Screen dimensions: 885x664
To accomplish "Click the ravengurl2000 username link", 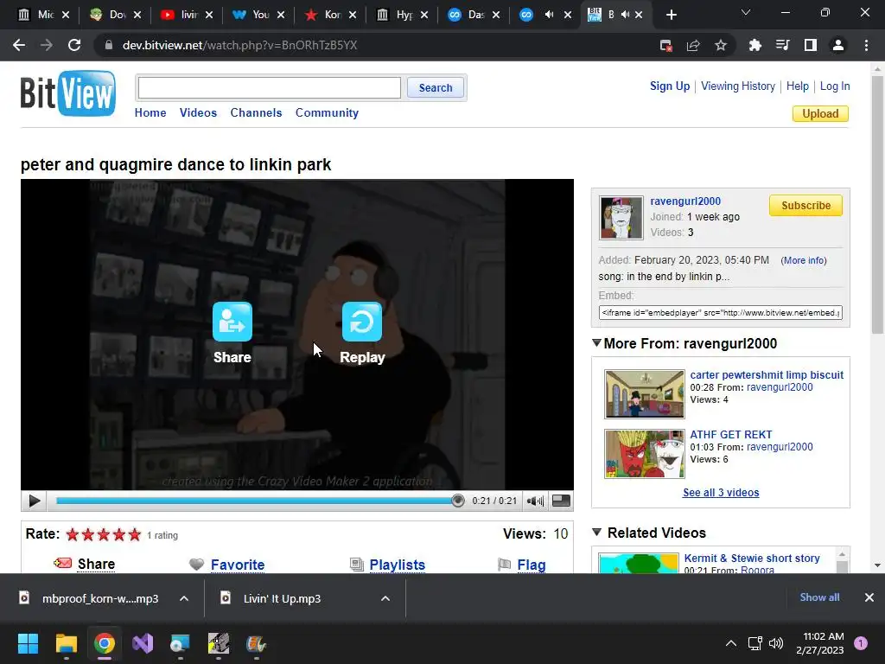I will tap(685, 201).
